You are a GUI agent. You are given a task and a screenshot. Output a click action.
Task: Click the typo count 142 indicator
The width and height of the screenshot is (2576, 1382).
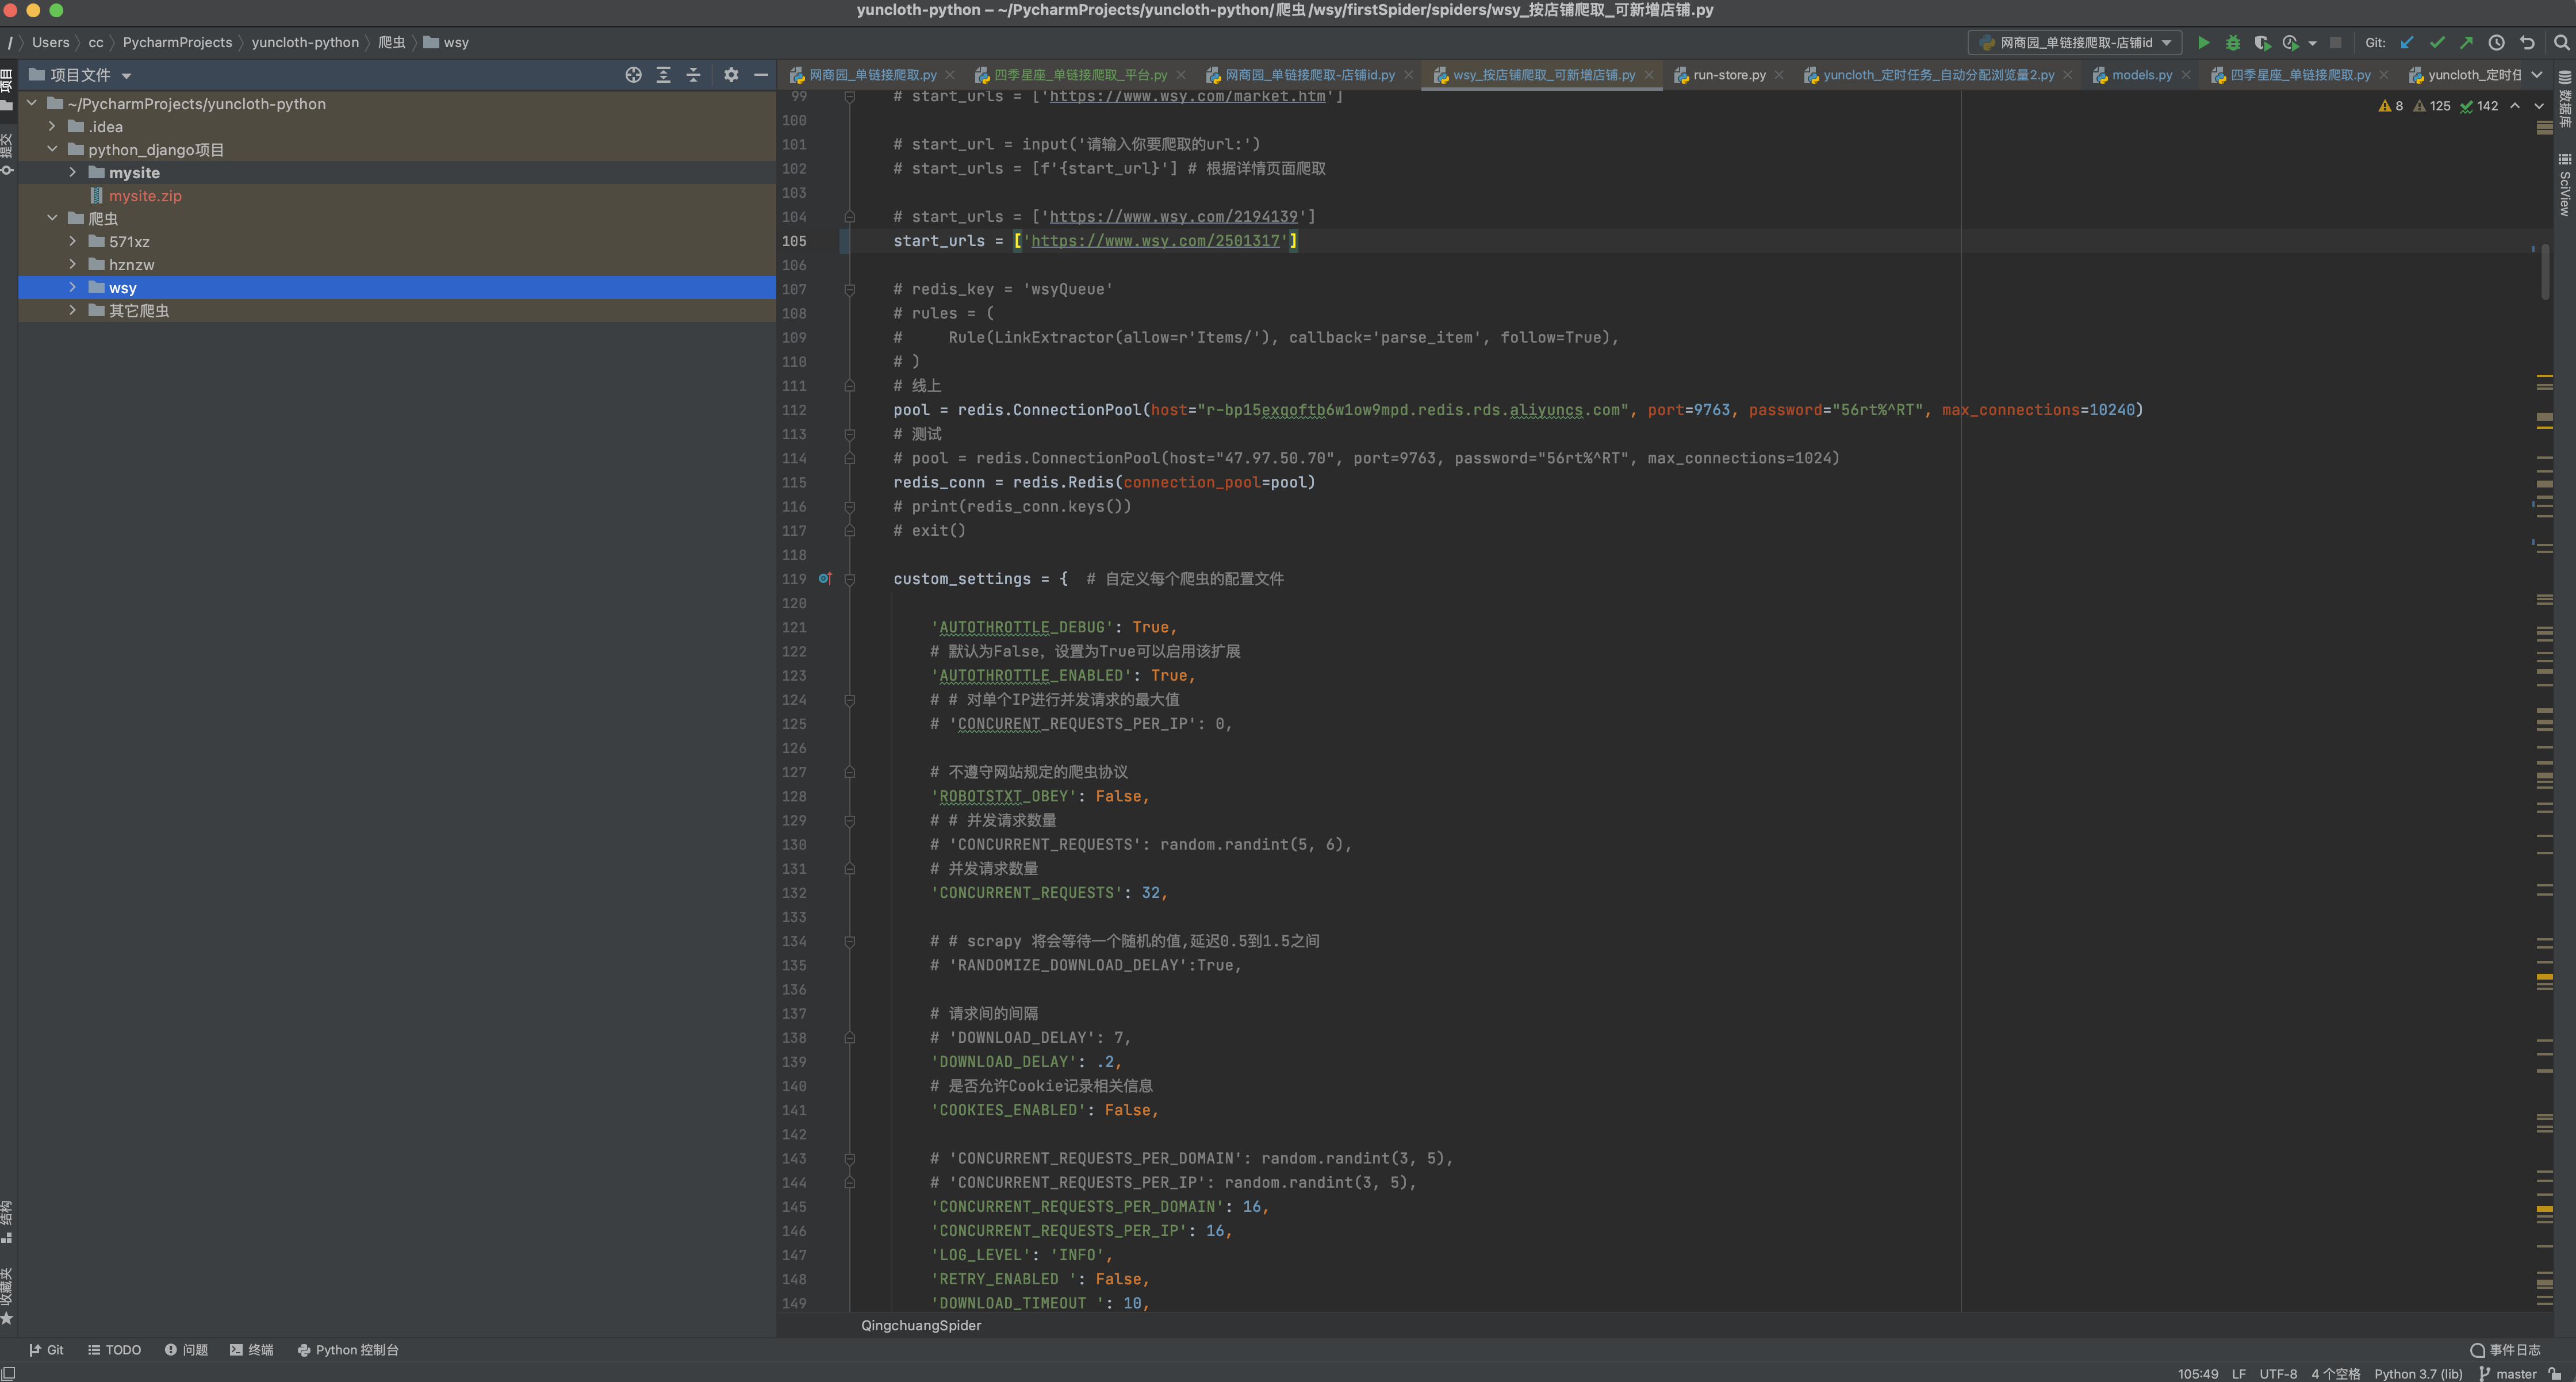[x=2479, y=106]
